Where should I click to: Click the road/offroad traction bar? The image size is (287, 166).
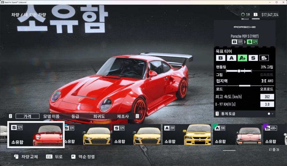coord(244,86)
